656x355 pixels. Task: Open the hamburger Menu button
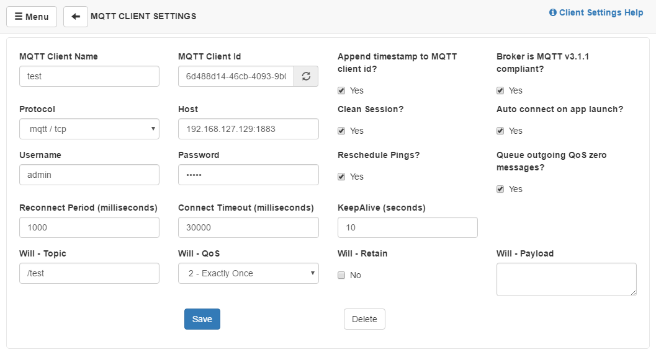[x=32, y=17]
